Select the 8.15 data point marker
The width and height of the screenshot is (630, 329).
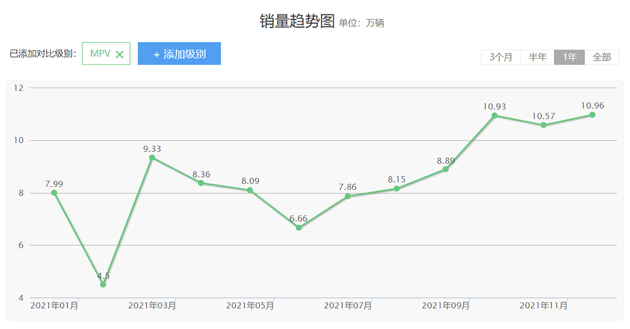pyautogui.click(x=397, y=189)
